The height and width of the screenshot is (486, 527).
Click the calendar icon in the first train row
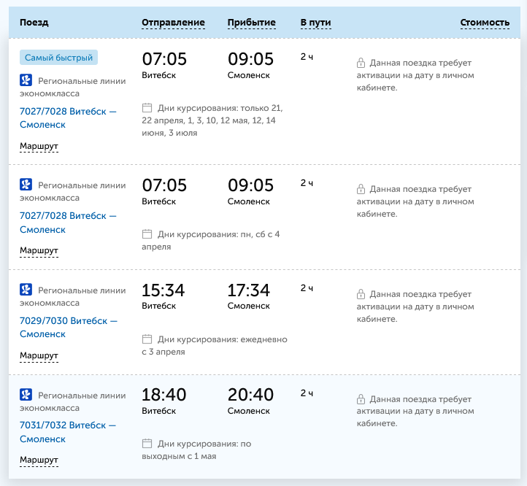[x=147, y=107]
